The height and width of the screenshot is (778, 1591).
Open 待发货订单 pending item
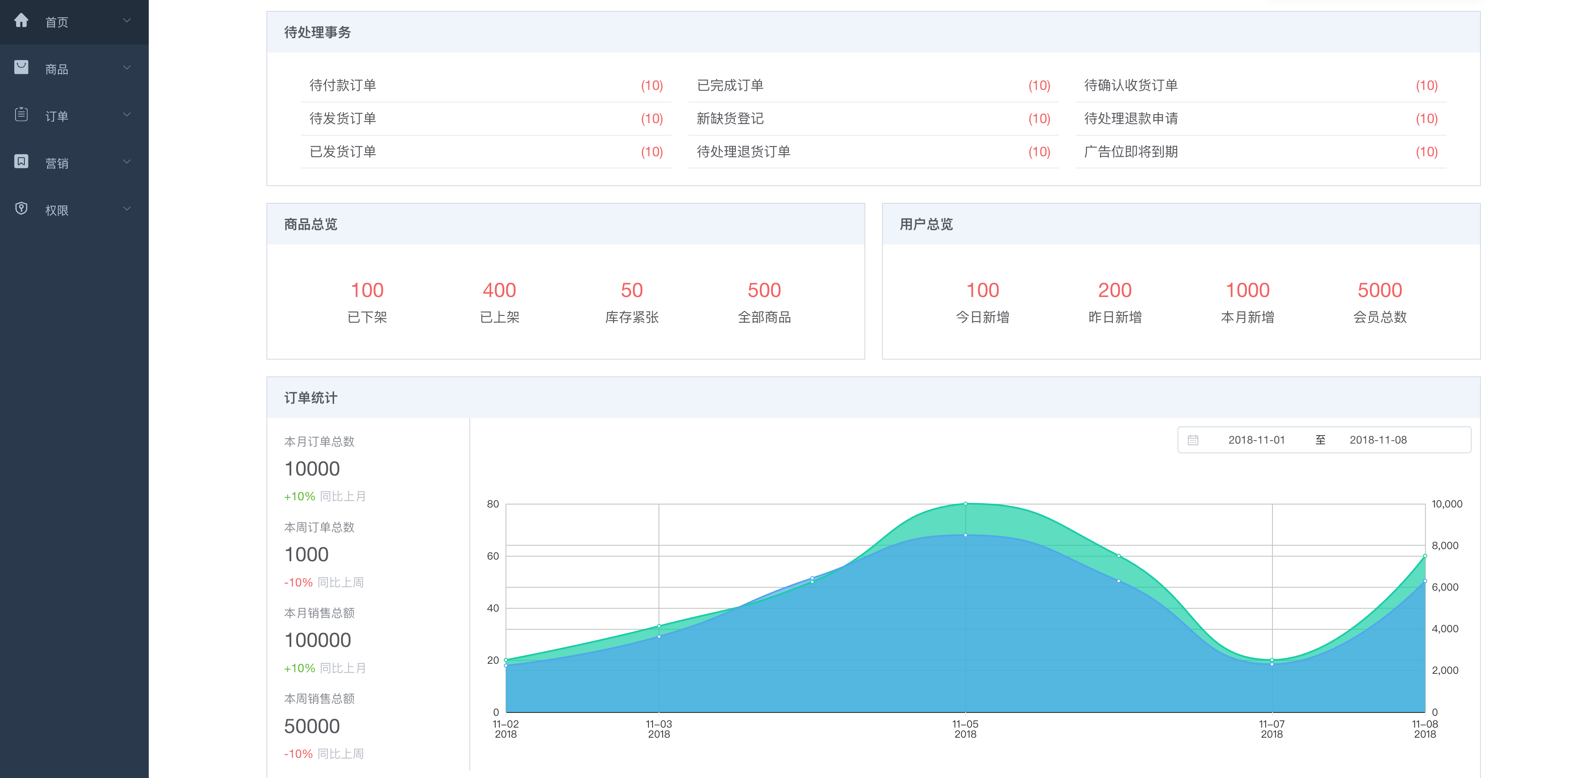[486, 118]
